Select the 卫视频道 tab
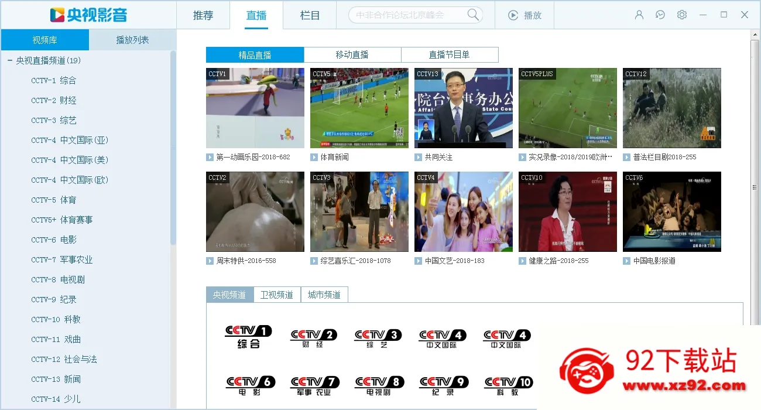This screenshot has width=761, height=410. pyautogui.click(x=277, y=295)
